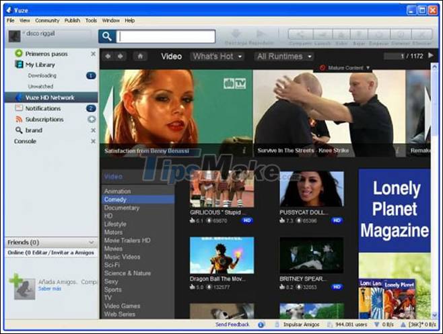The width and height of the screenshot is (443, 334).
Task: Click HD badge on PUSSYCAT DOLL video
Action: [337, 220]
